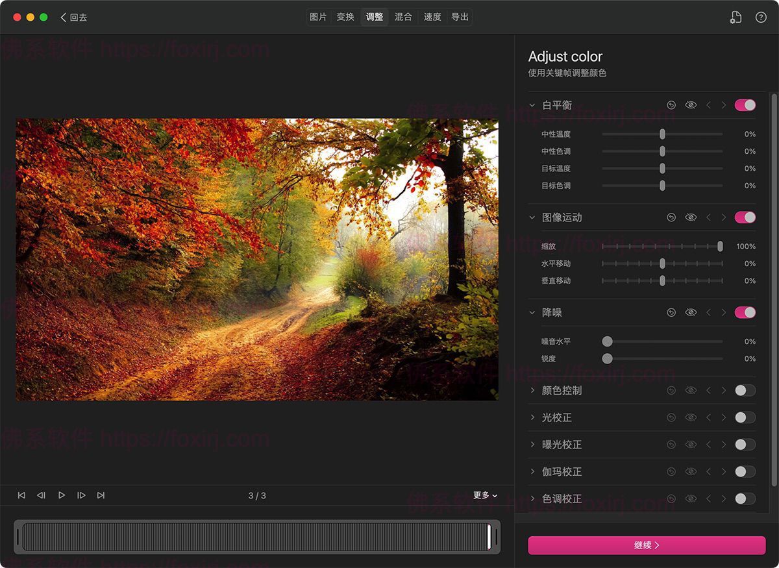Disable the 白平衡 toggle switch
Screen dimensions: 779x568
pos(745,105)
